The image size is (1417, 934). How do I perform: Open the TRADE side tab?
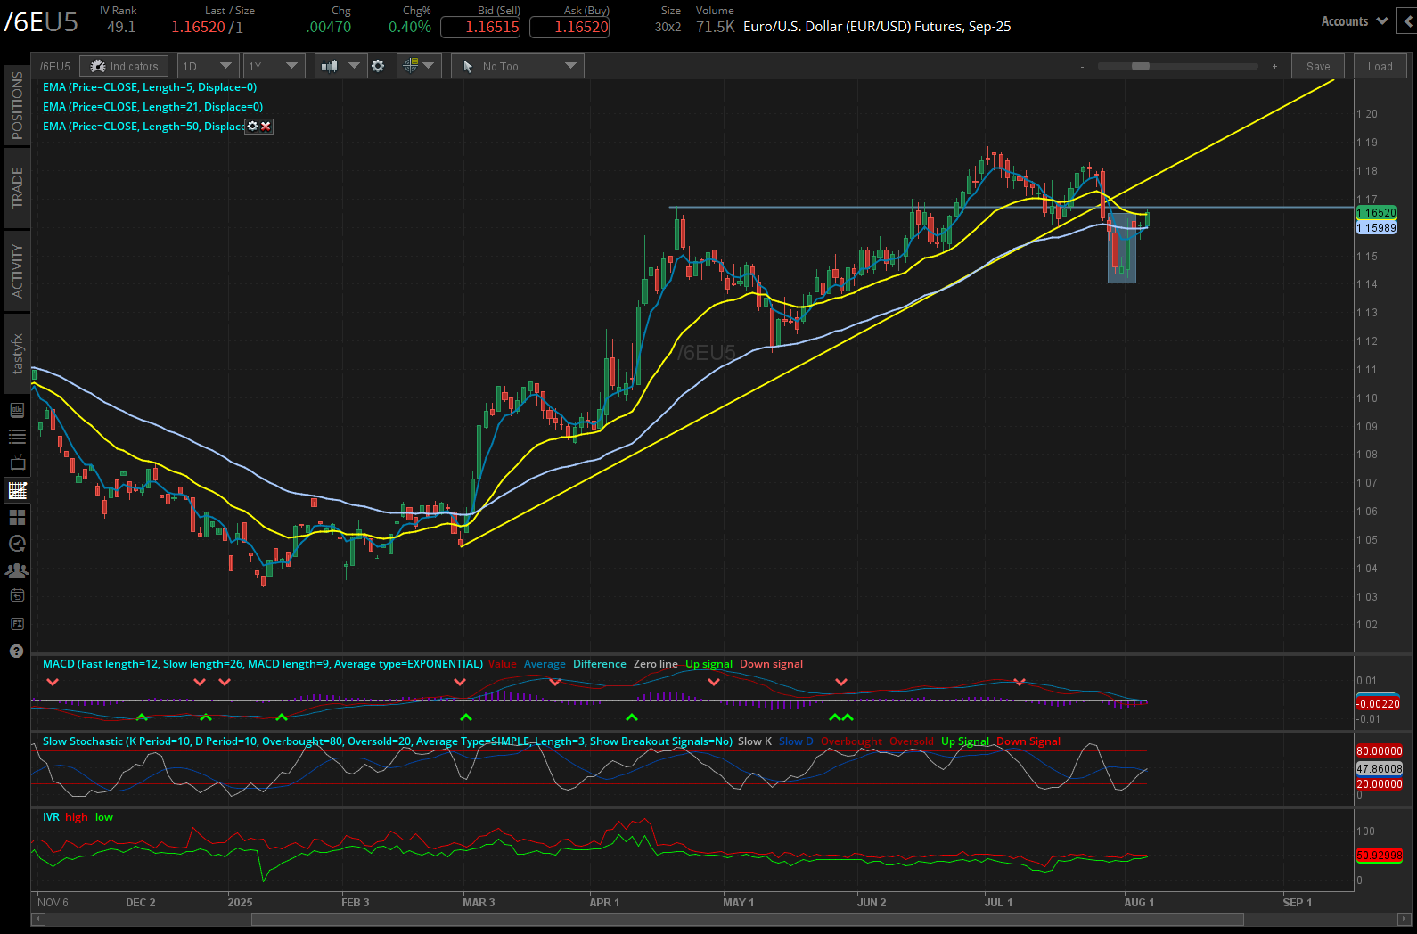pyautogui.click(x=17, y=188)
